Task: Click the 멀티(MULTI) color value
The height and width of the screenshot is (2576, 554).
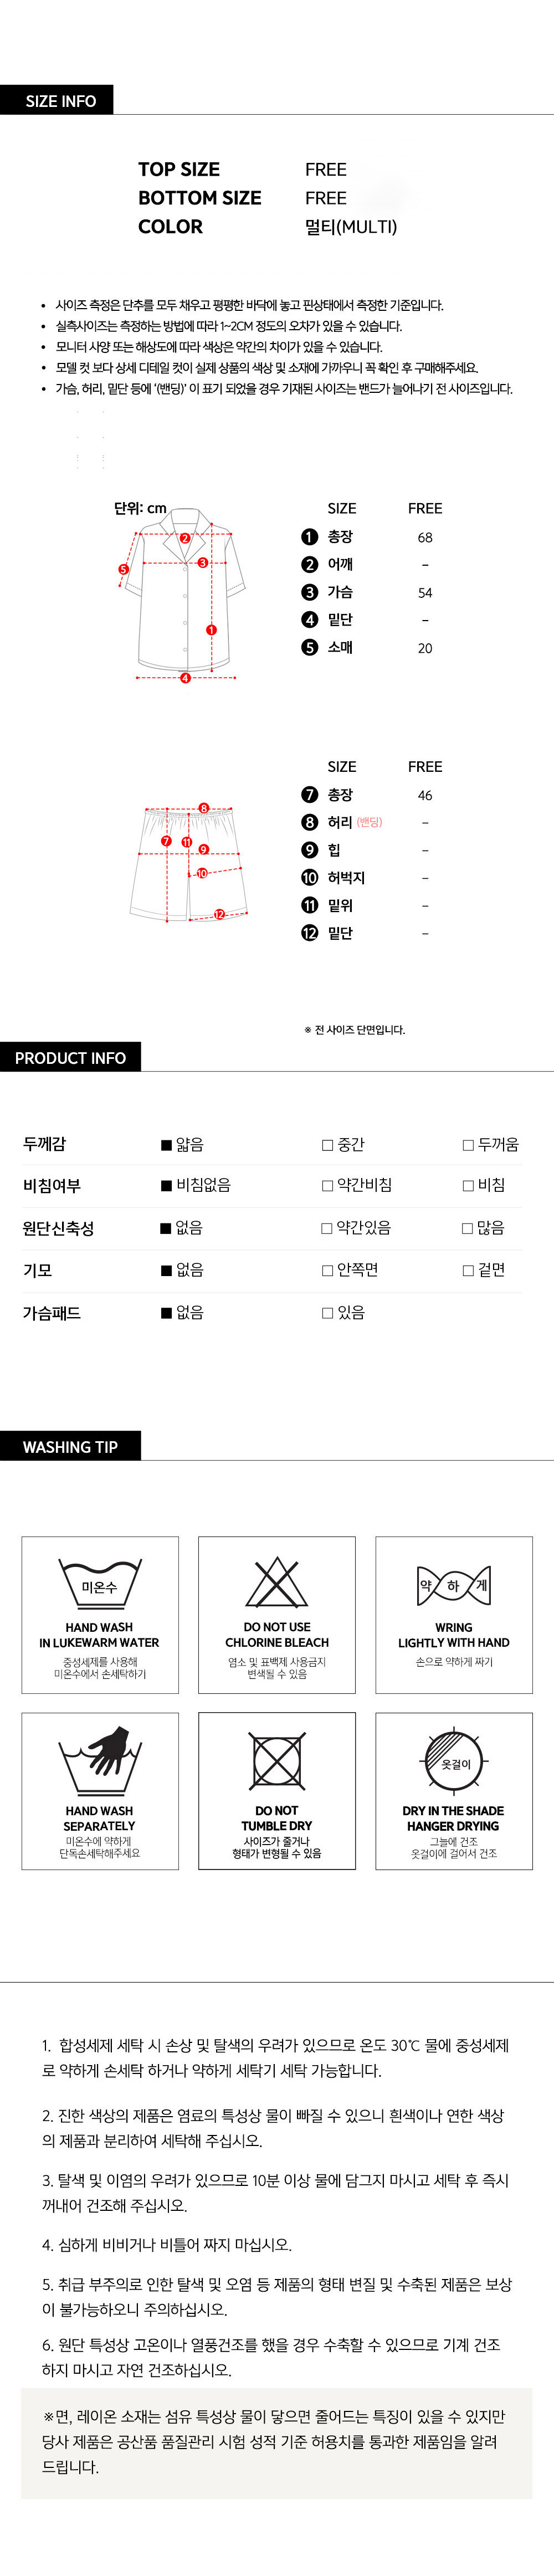Action: tap(351, 227)
